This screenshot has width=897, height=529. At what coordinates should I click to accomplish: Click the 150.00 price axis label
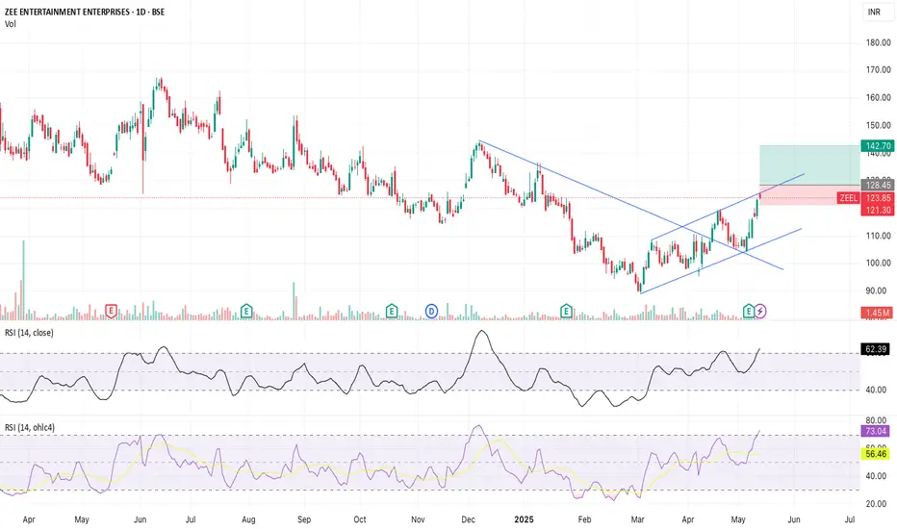coord(878,125)
